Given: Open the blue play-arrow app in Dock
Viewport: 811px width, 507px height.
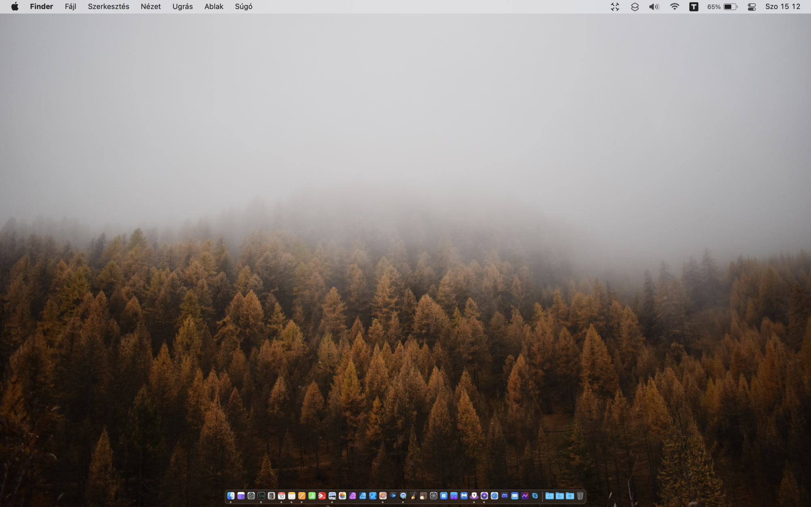Looking at the screenshot, I should tap(393, 496).
